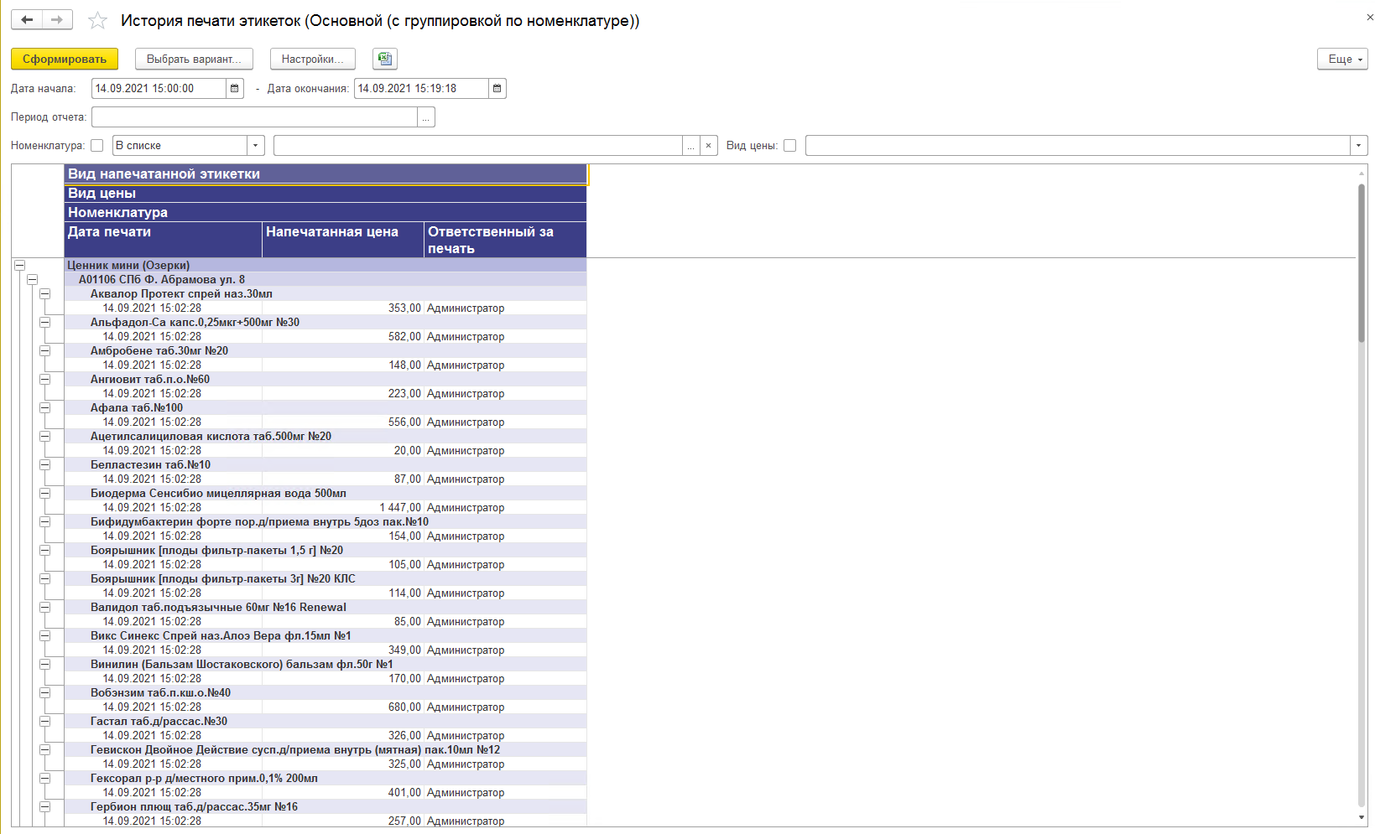Click the forward navigation arrow

[57, 20]
